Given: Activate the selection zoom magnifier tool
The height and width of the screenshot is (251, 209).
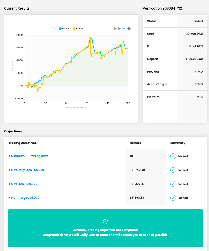Looking at the screenshot, I should tap(124, 29).
